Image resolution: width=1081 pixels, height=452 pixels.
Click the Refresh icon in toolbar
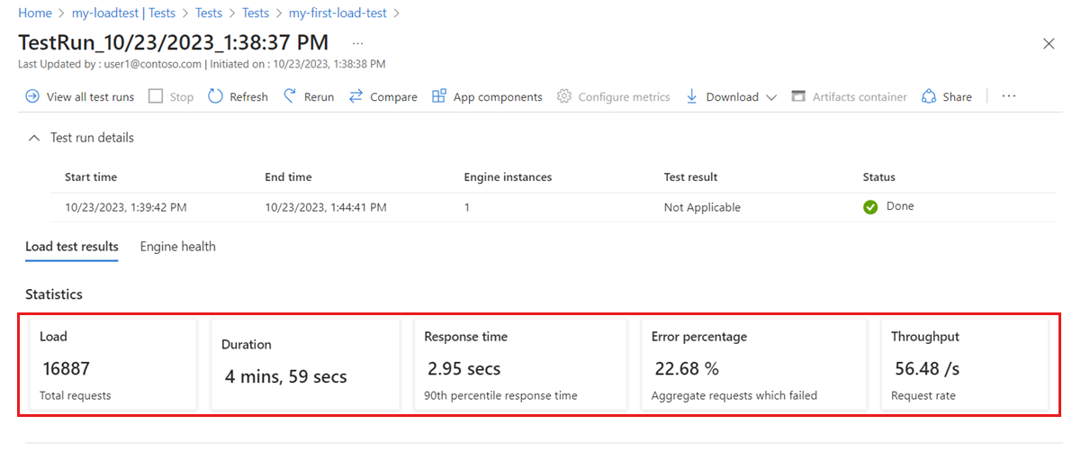215,96
